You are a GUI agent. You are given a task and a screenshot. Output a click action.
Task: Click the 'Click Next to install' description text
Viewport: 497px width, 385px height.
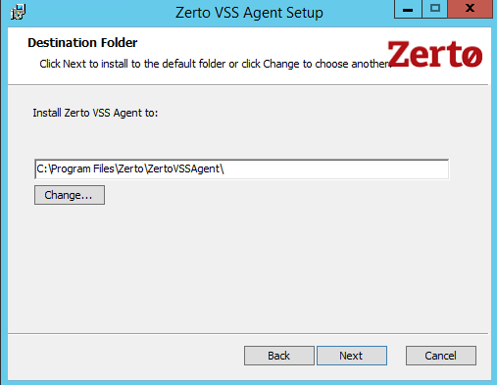pos(216,64)
